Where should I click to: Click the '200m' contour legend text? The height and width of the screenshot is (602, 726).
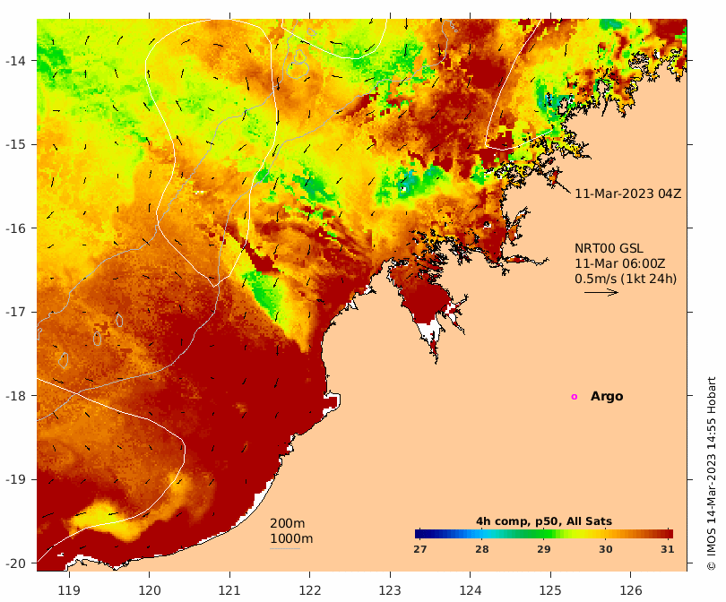click(287, 523)
